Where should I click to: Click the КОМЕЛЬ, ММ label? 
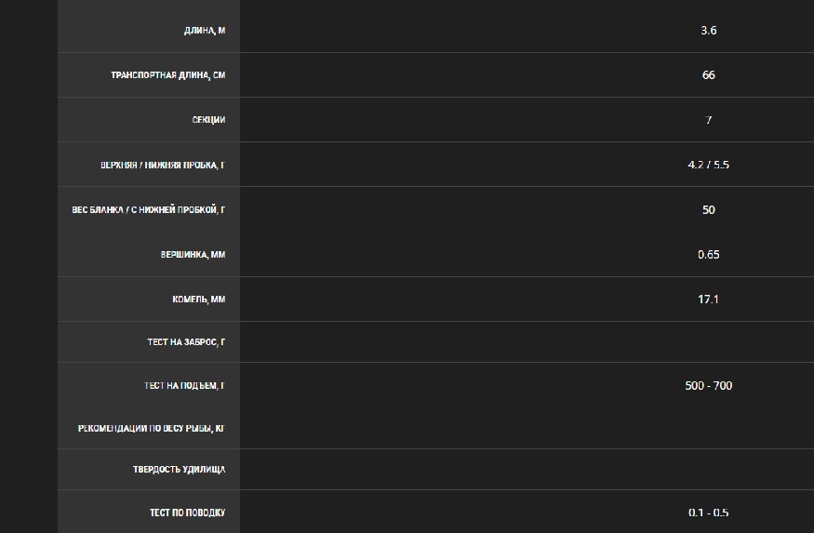(199, 299)
